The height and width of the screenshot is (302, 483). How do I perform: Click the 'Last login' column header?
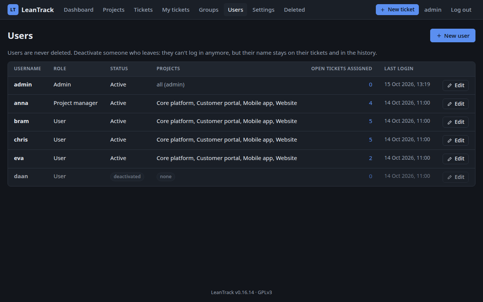tap(399, 69)
